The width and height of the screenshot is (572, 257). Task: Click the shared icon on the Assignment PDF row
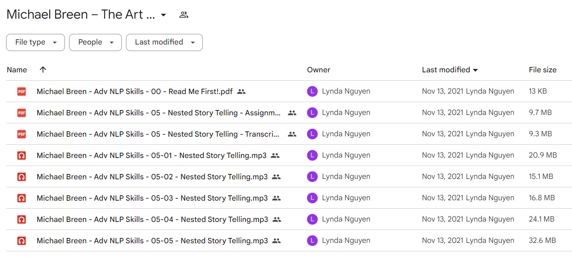pyautogui.click(x=292, y=113)
